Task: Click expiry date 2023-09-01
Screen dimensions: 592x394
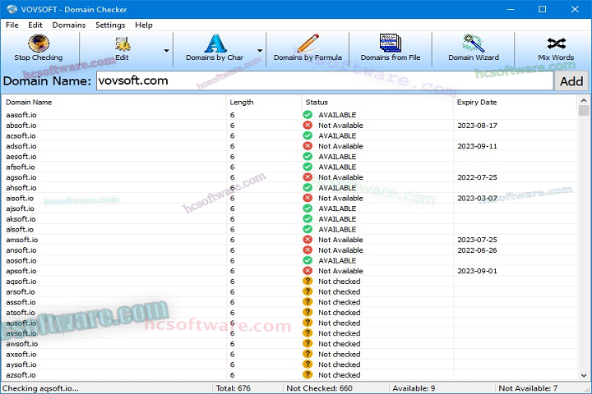Action: click(477, 271)
